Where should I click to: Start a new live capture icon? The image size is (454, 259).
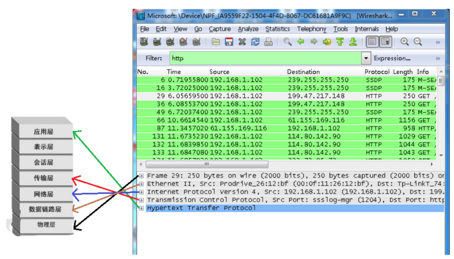tap(170, 42)
